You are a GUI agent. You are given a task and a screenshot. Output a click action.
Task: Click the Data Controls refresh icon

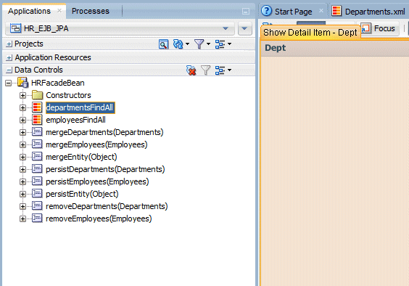(191, 70)
